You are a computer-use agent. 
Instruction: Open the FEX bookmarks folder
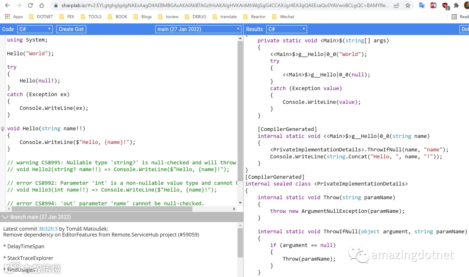67,17
